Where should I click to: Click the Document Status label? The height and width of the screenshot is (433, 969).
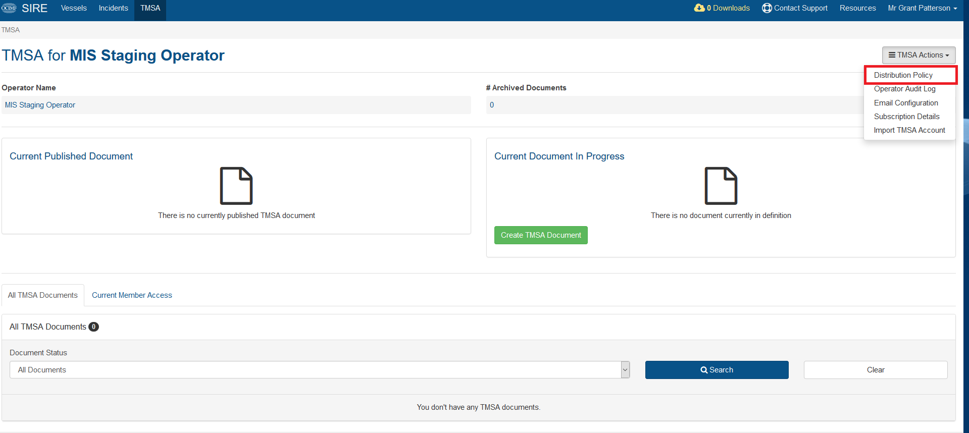coord(38,353)
